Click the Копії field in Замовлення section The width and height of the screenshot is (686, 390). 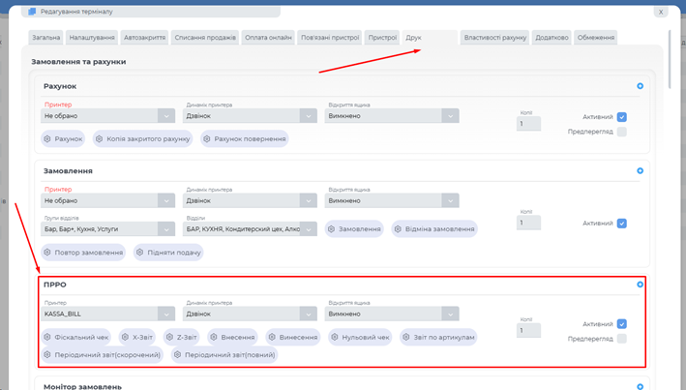click(528, 224)
